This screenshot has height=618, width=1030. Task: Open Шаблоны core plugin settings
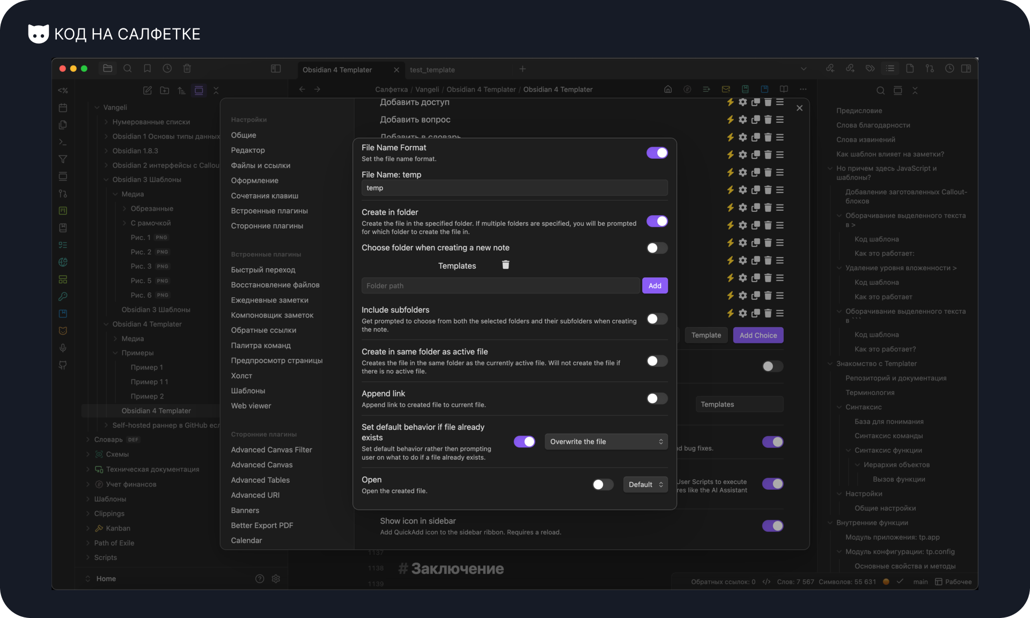[248, 391]
